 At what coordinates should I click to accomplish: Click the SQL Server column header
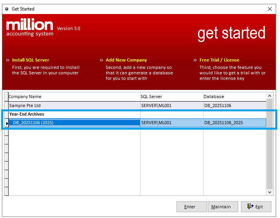pyautogui.click(x=171, y=97)
